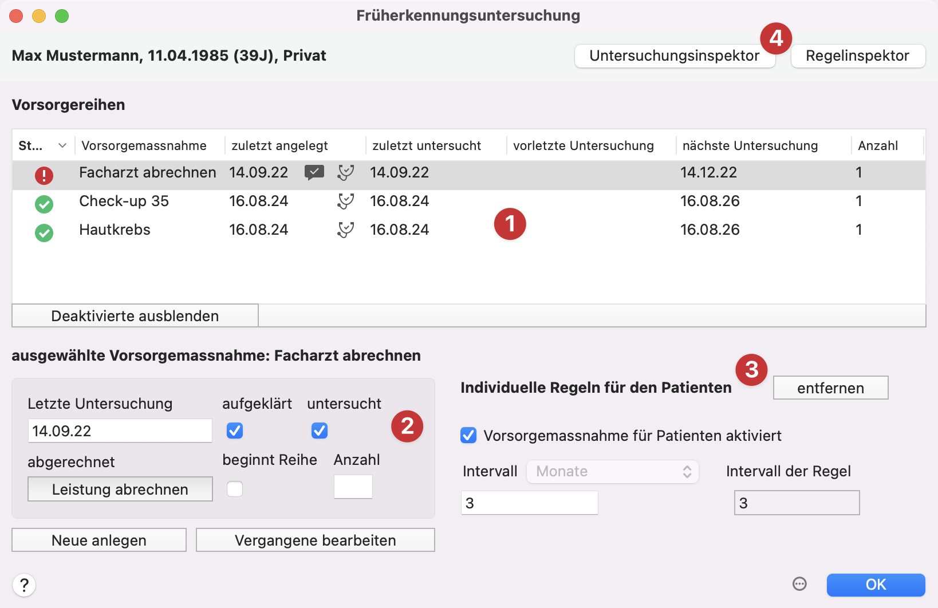Click stethoscope icon in Check-up 35 row
The height and width of the screenshot is (608, 938).
(345, 201)
